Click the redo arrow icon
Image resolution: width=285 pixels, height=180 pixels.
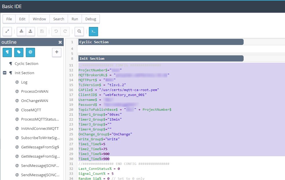point(65,31)
